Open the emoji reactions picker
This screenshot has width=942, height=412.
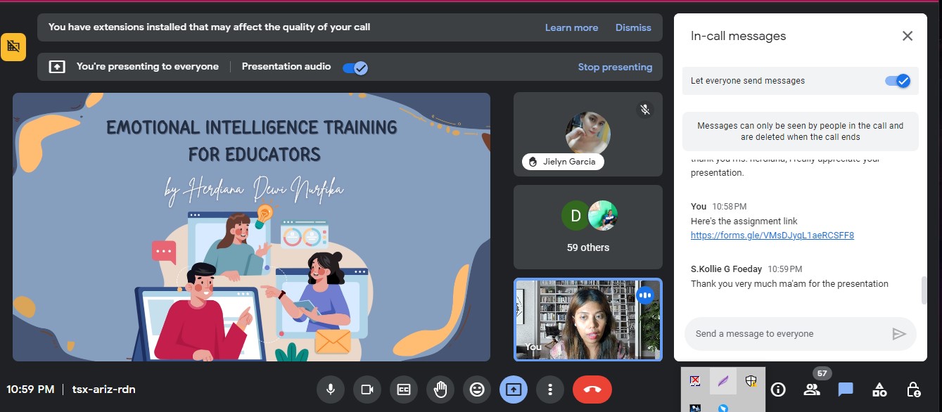click(x=477, y=390)
